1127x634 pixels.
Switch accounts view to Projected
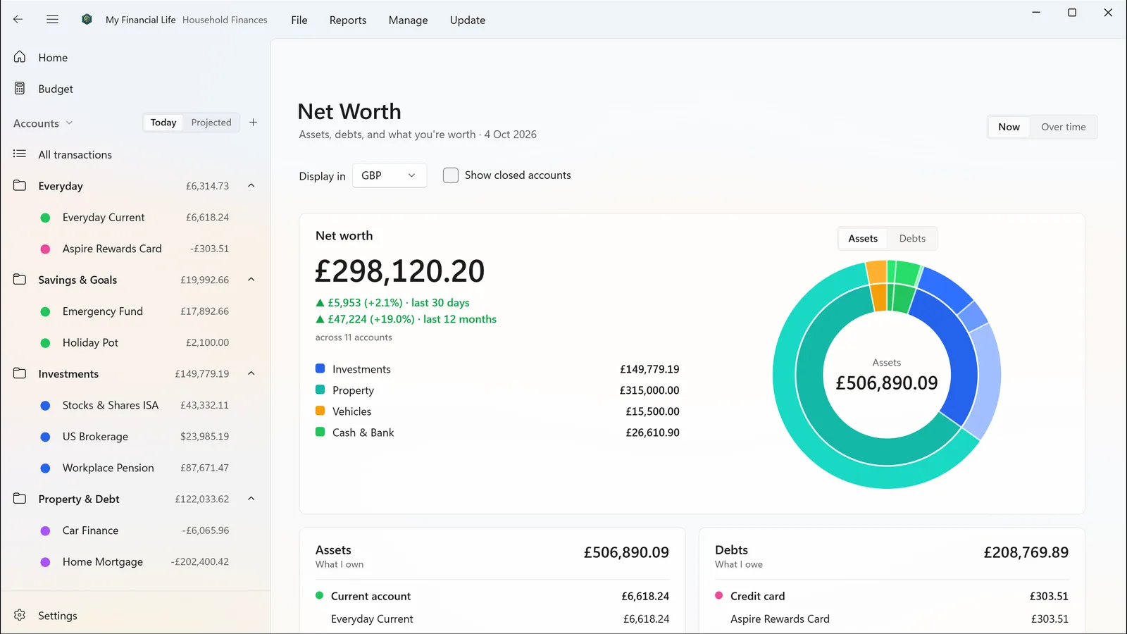tap(211, 123)
